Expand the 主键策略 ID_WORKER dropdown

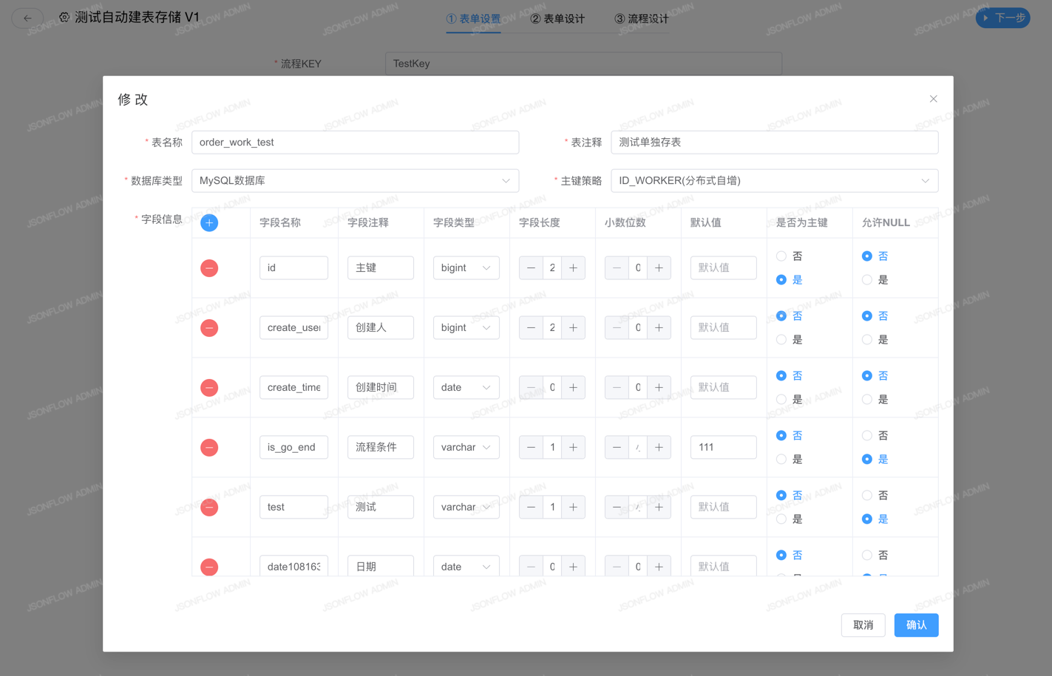coord(774,181)
